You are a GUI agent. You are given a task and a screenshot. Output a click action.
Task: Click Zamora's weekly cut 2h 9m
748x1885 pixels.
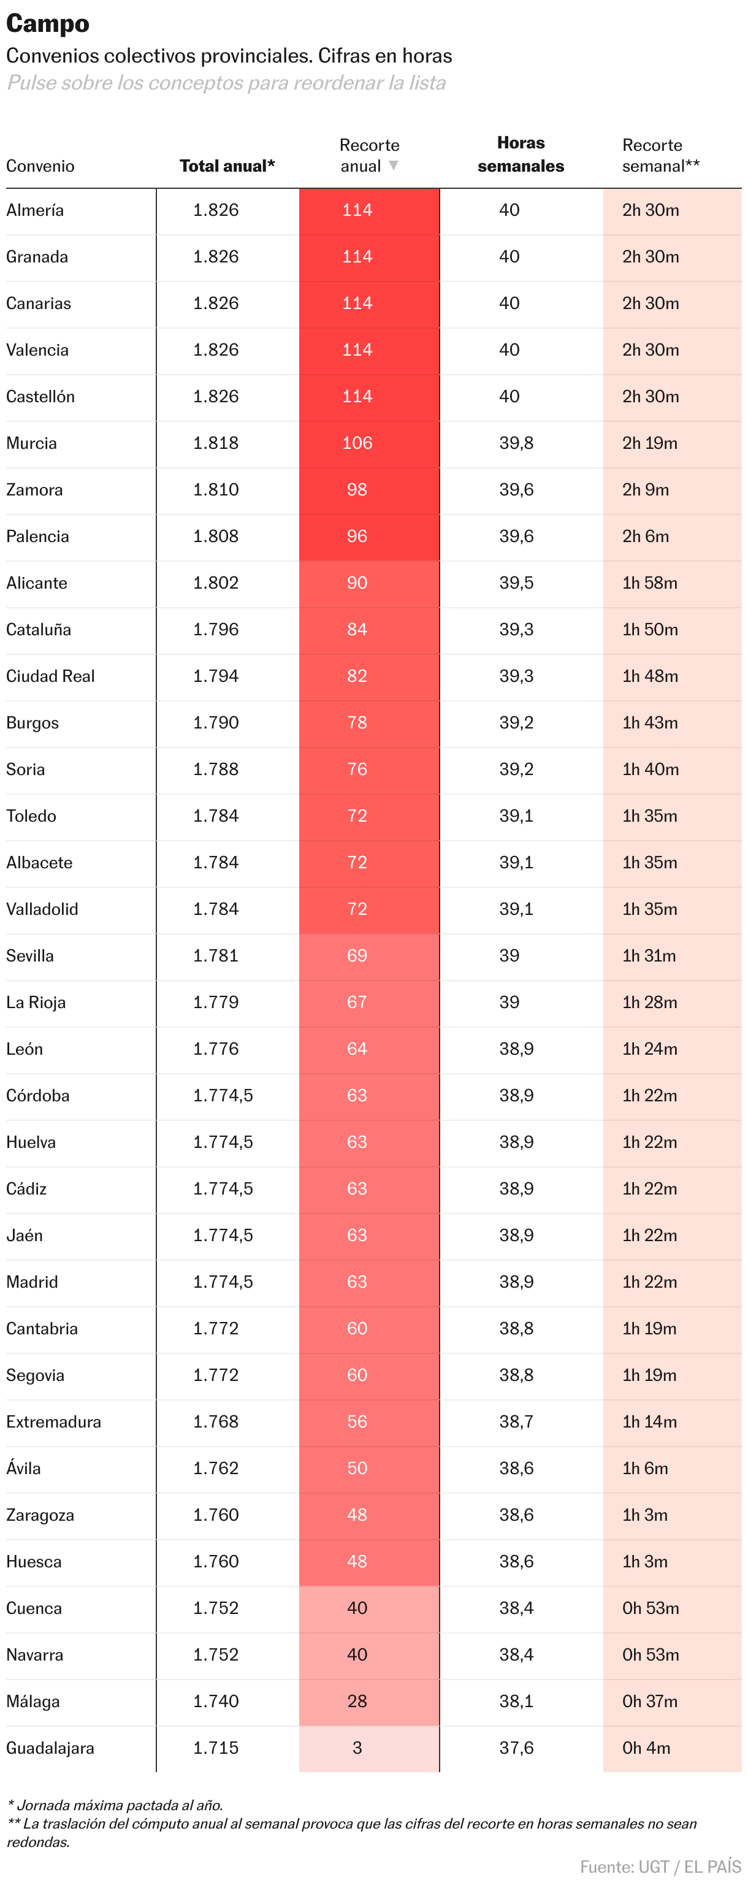pos(646,489)
